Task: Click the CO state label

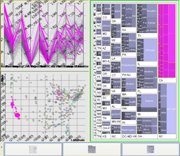Action: (105, 17)
